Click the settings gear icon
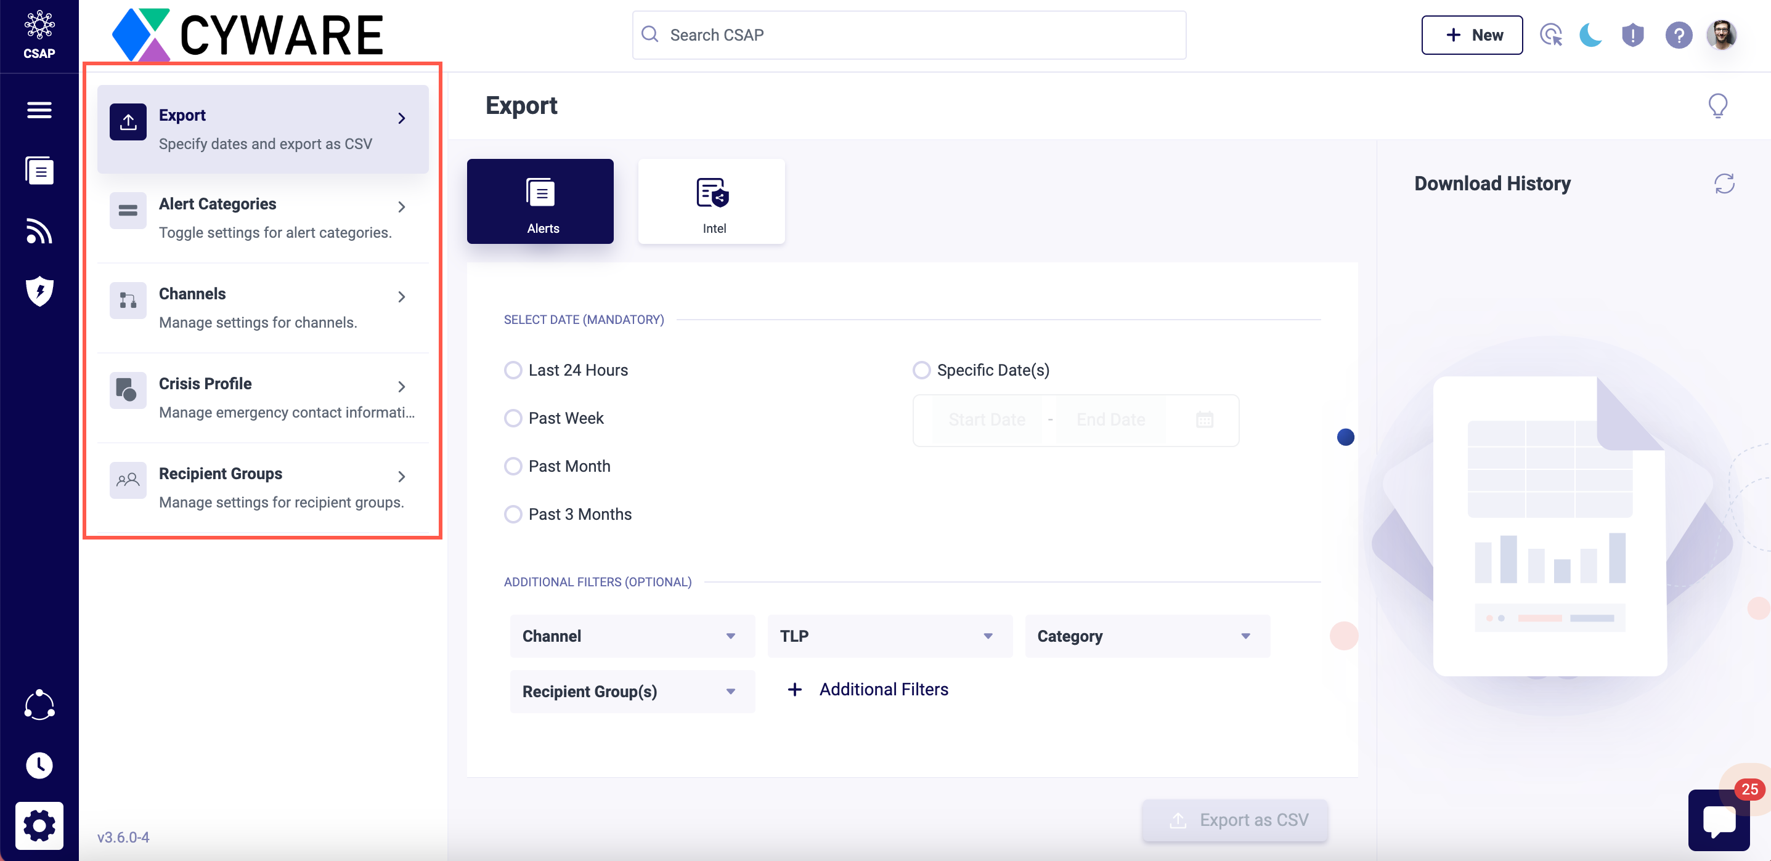1771x861 pixels. coord(39,825)
